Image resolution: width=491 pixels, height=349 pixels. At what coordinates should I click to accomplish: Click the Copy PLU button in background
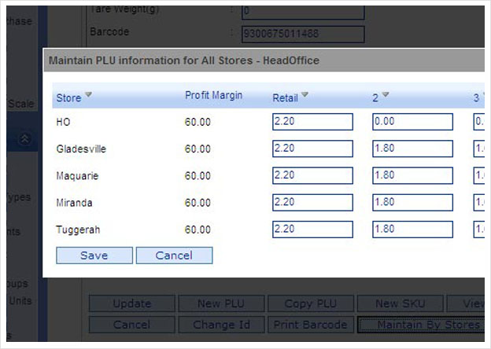tap(311, 303)
